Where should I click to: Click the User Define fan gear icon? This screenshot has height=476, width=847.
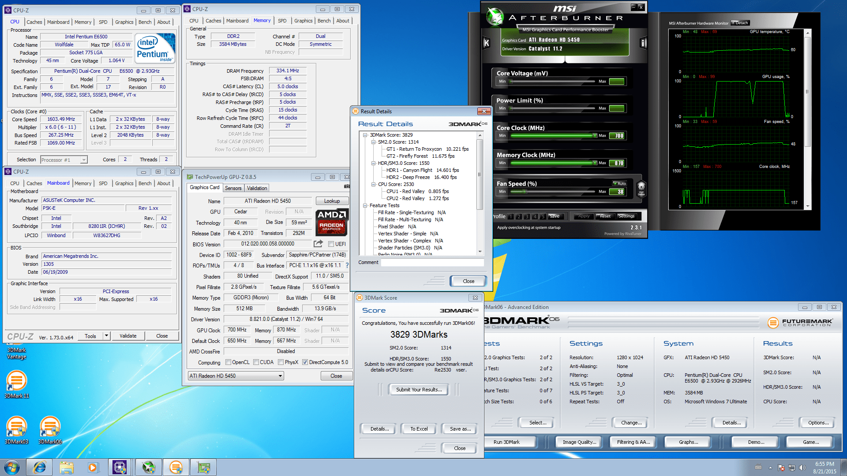(x=641, y=188)
